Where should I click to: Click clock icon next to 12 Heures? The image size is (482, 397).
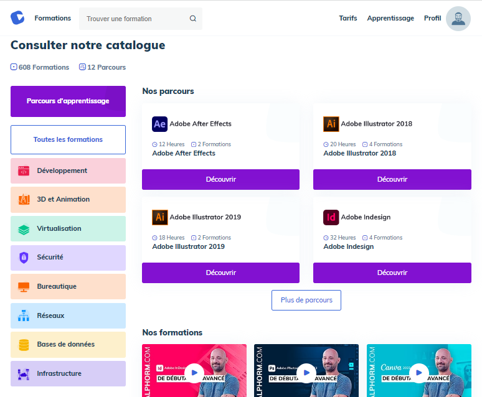[154, 144]
